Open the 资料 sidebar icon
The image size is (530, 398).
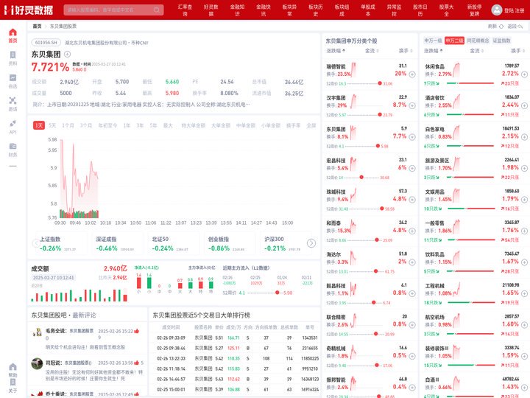13,55
